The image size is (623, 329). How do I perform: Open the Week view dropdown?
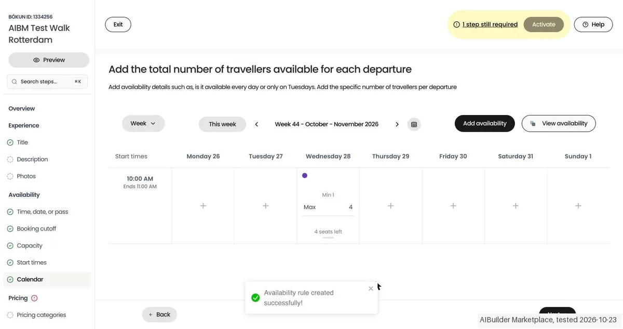(143, 123)
